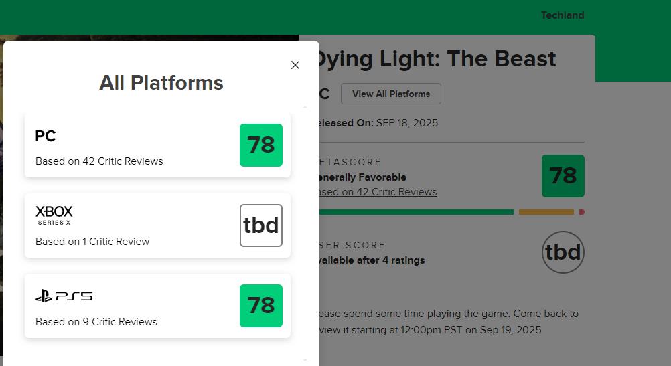
Task: Click the PS5 platform logo
Action: [x=64, y=296]
